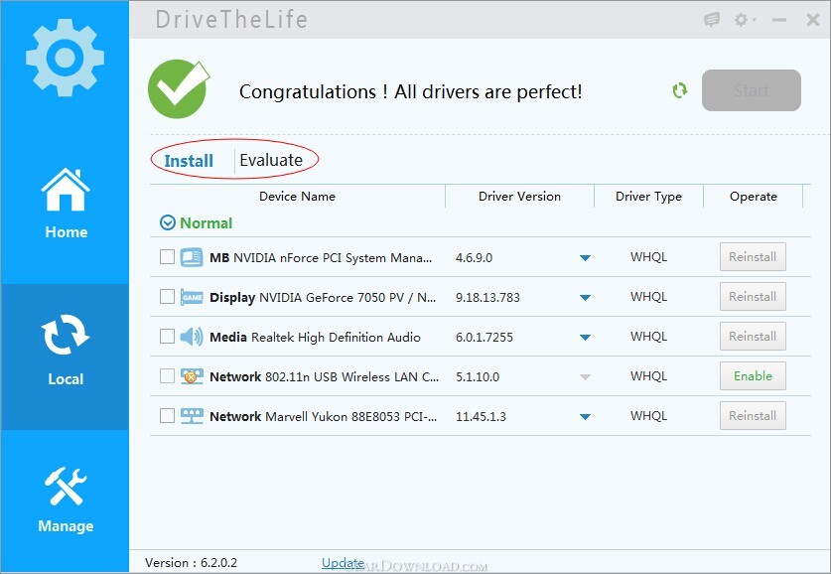Screen dimensions: 831x574
Task: Click the Marvell Yukon network icon
Action: point(192,416)
